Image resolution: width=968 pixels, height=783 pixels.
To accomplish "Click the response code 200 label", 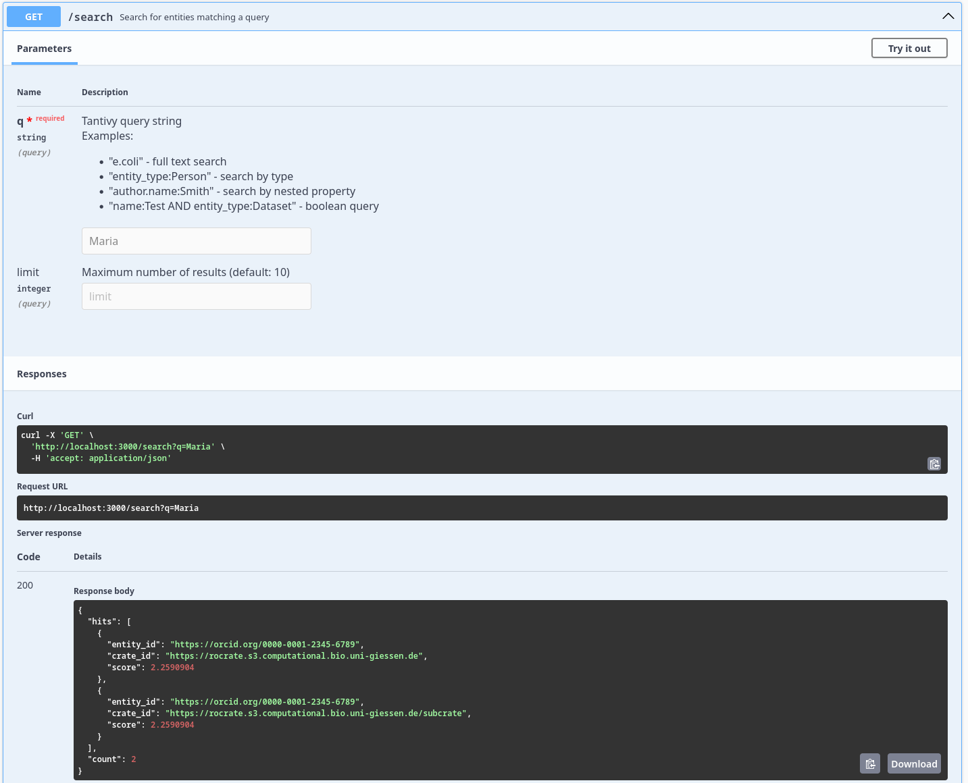I will [x=25, y=585].
